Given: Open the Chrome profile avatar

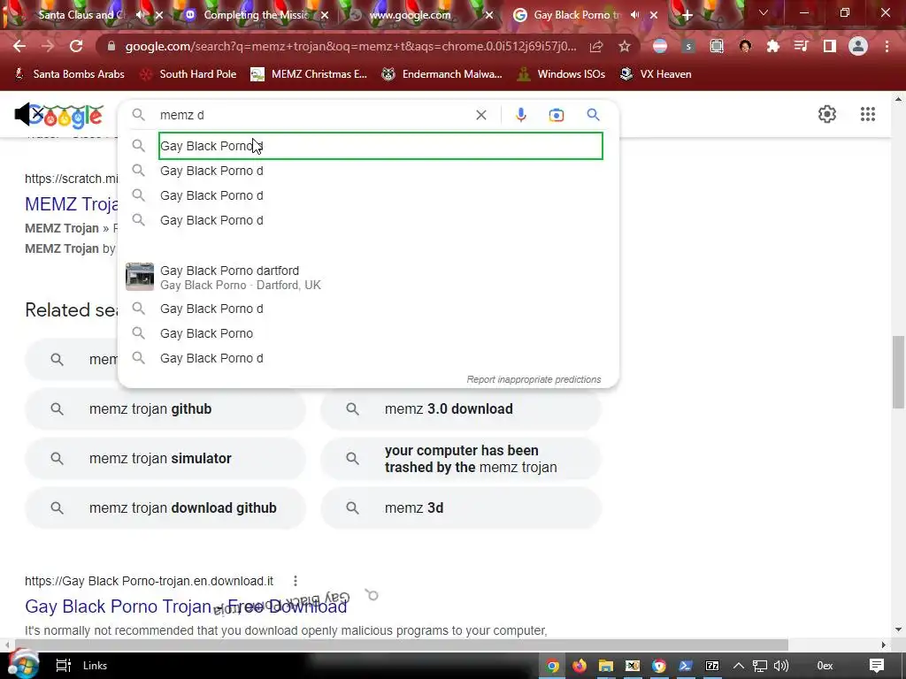Looking at the screenshot, I should tap(858, 46).
